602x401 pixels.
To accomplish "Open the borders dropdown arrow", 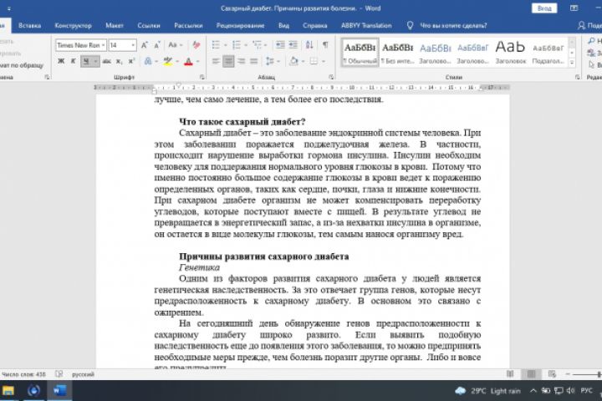I will (324, 61).
